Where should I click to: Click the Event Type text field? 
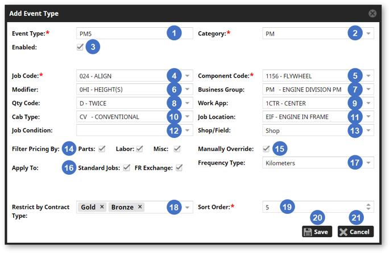click(x=121, y=34)
